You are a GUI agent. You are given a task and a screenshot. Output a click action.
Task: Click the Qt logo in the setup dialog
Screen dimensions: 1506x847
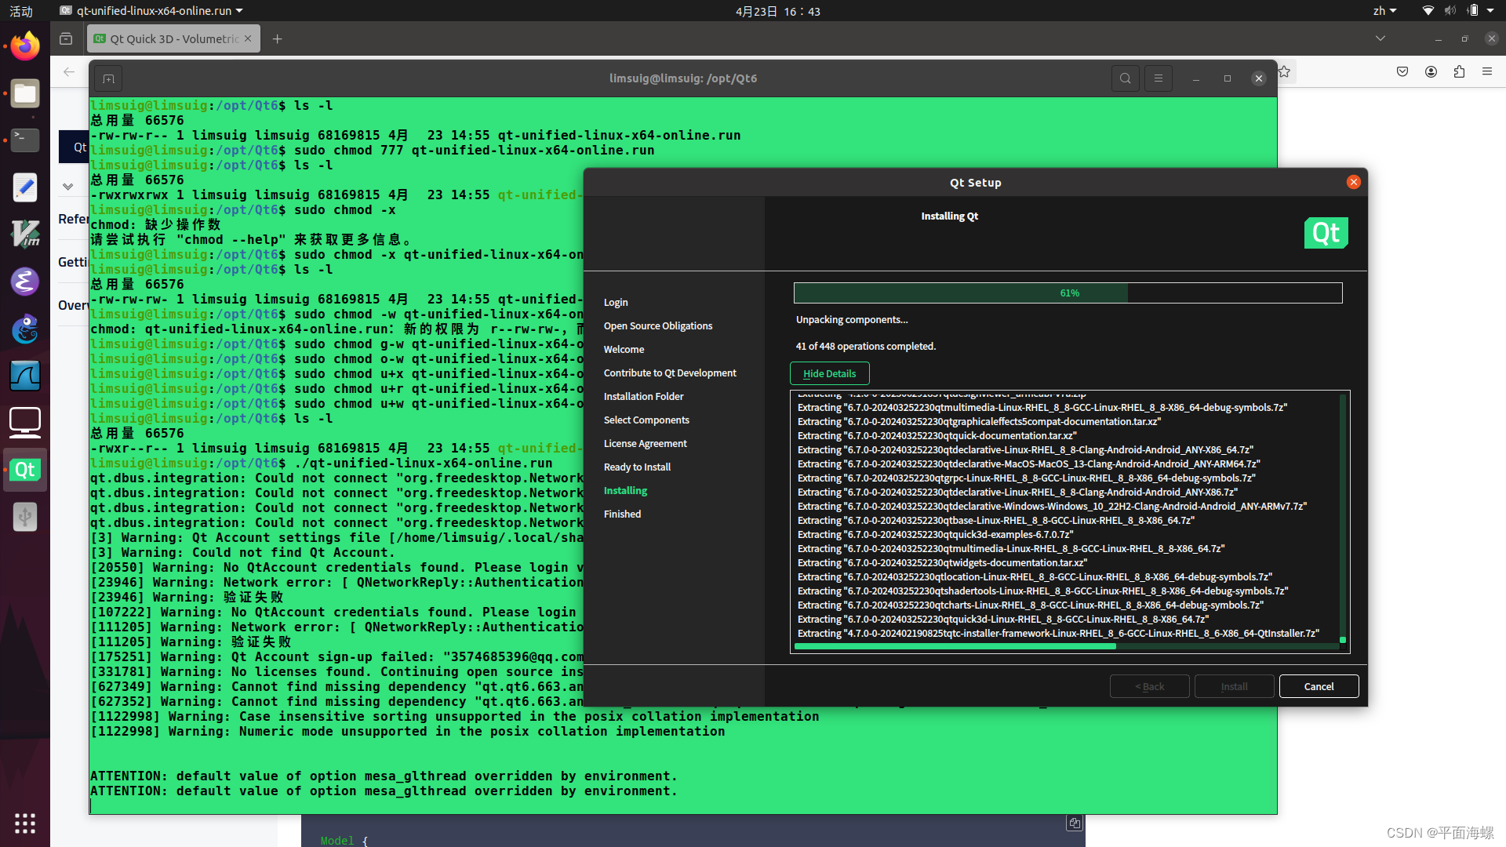(1326, 233)
